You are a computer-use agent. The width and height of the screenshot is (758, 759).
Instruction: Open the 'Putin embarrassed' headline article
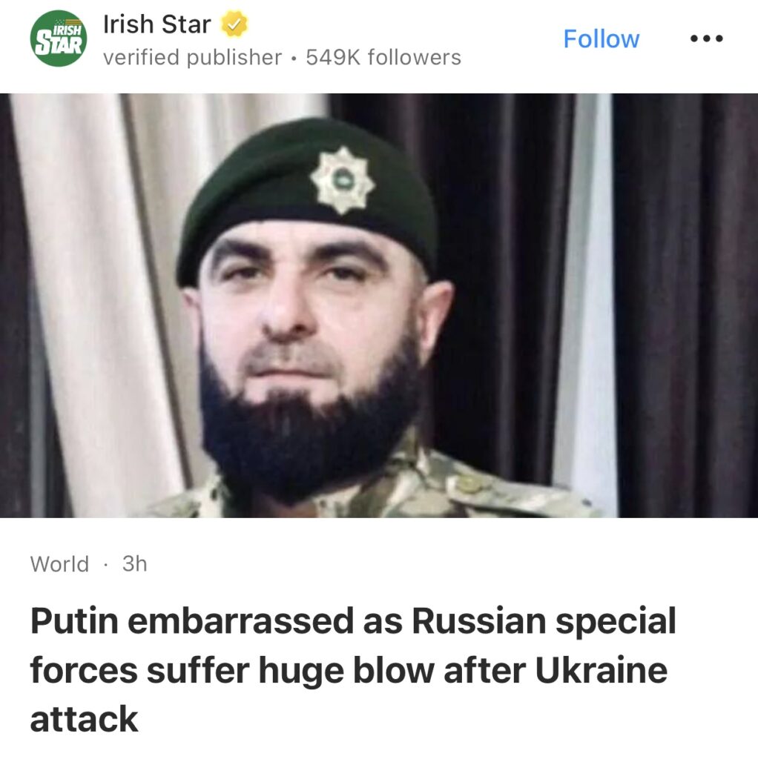tap(353, 670)
